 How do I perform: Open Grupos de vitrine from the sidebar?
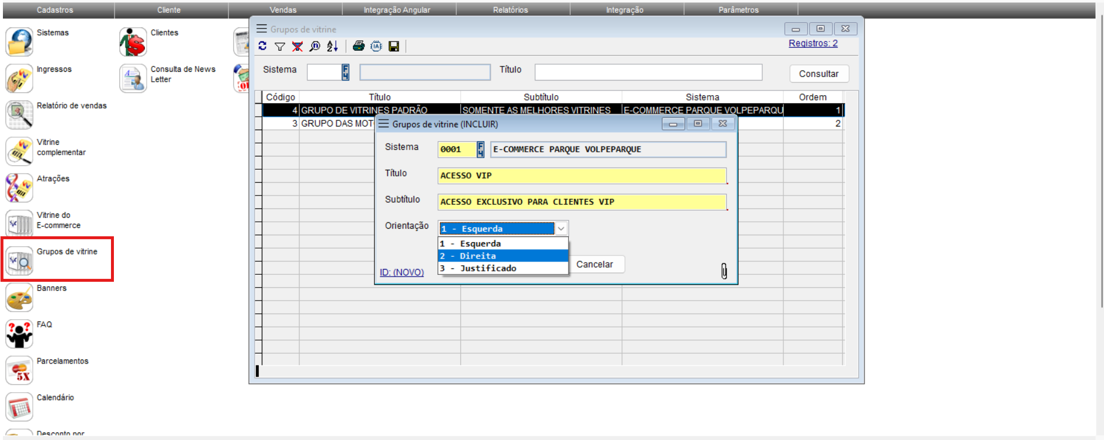click(x=20, y=260)
